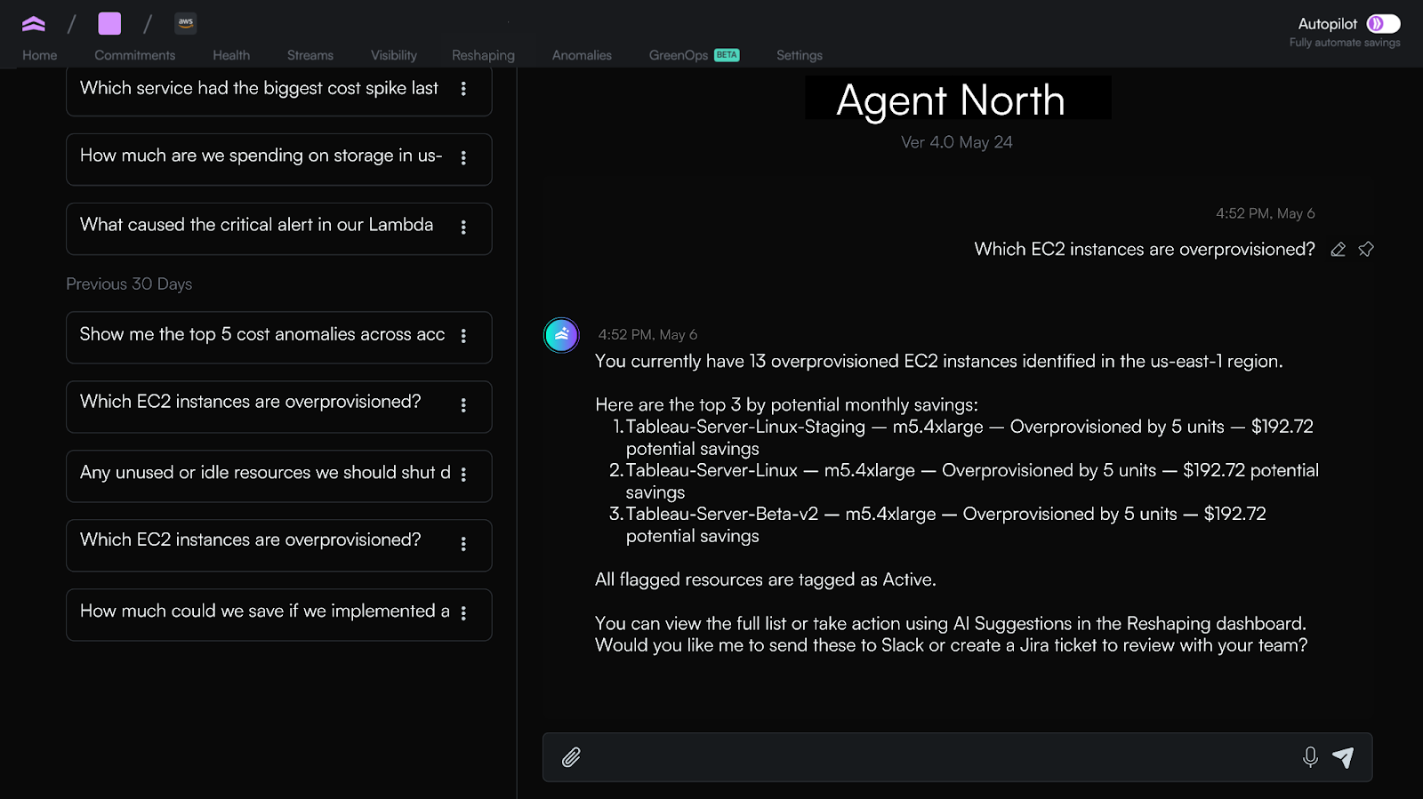Screen dimensions: 1423x799
Task: Click the purple square workspace icon
Action: [109, 23]
